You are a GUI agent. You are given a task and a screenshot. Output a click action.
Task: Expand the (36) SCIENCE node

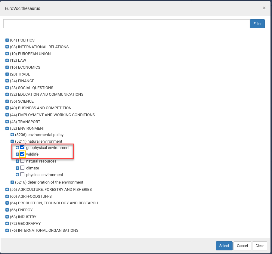[7, 101]
